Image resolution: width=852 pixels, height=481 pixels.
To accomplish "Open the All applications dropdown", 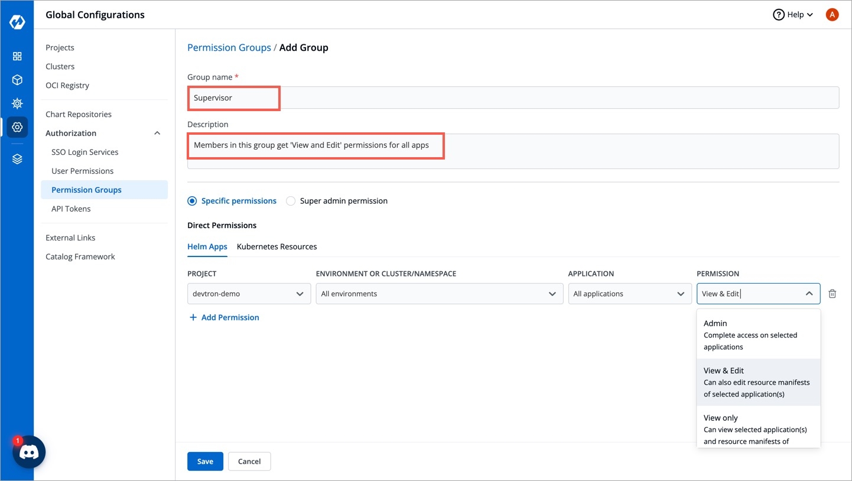I will point(629,294).
